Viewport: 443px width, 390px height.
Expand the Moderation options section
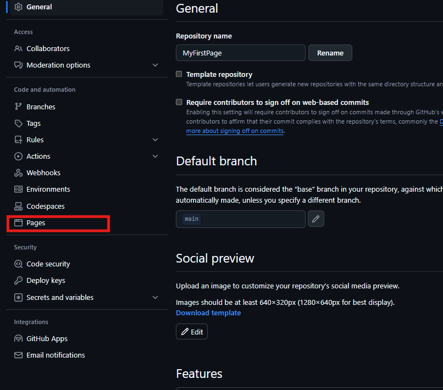(155, 65)
